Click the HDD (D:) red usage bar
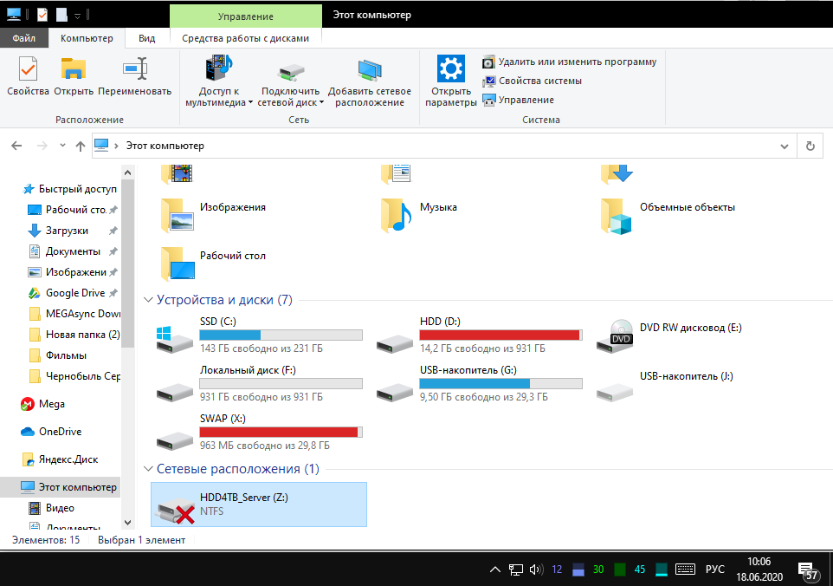Image resolution: width=833 pixels, height=586 pixels. 499,335
